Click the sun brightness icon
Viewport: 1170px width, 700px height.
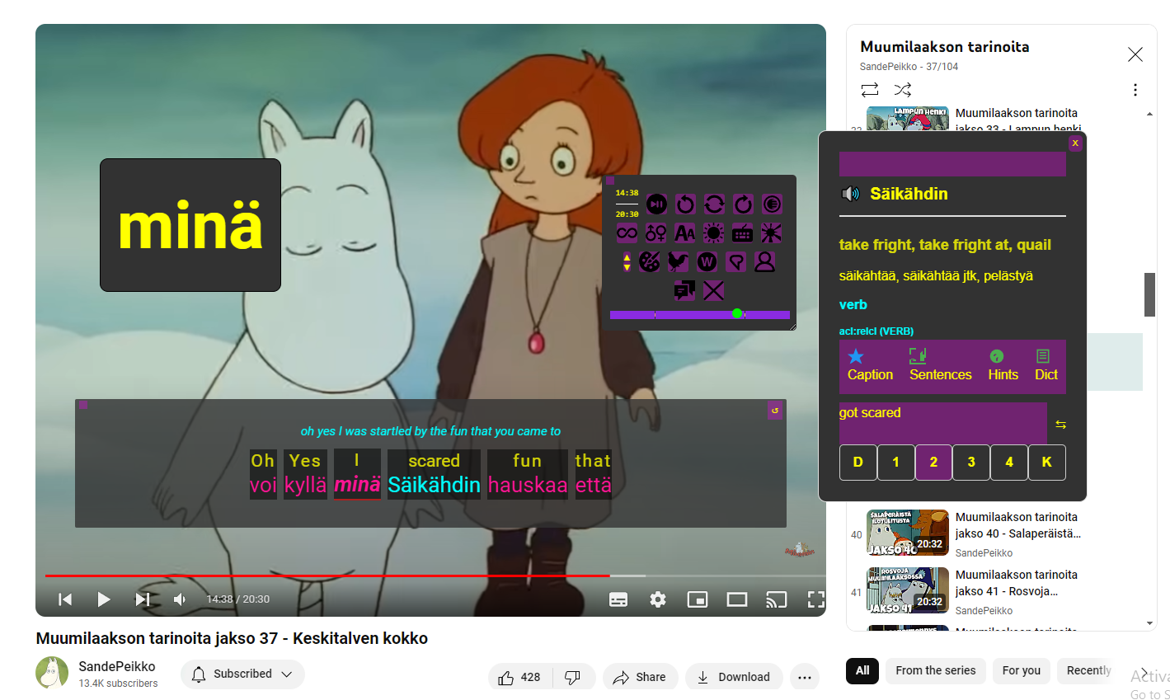pyautogui.click(x=714, y=233)
